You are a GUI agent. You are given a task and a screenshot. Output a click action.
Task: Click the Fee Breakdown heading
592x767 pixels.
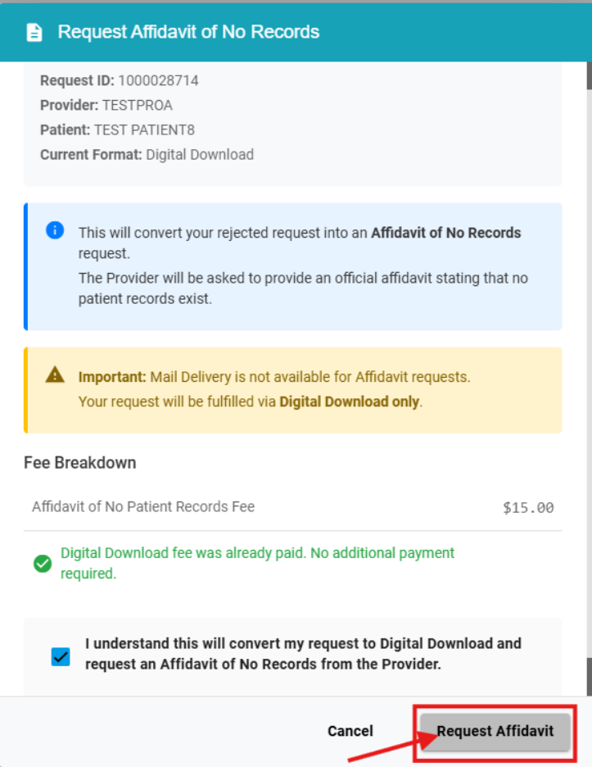(x=80, y=462)
